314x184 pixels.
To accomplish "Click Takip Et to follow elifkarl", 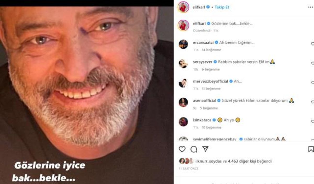I will point(222,7).
